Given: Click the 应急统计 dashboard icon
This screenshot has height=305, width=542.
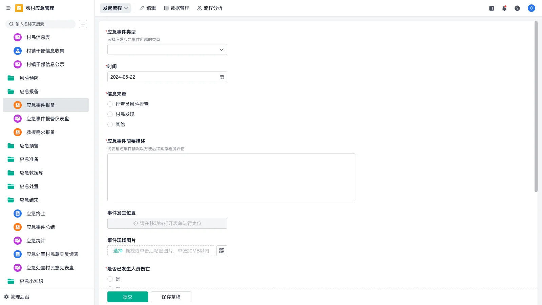Looking at the screenshot, I should (18, 241).
